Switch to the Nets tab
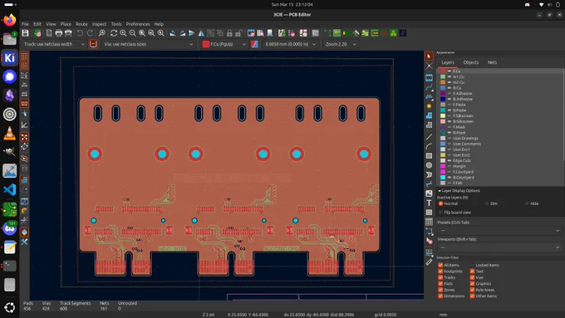Image resolution: width=565 pixels, height=318 pixels. click(492, 62)
